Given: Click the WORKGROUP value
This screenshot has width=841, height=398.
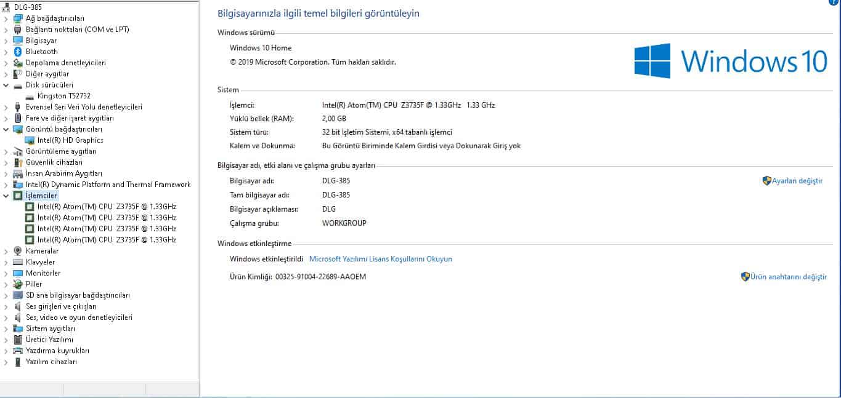Looking at the screenshot, I should point(344,223).
